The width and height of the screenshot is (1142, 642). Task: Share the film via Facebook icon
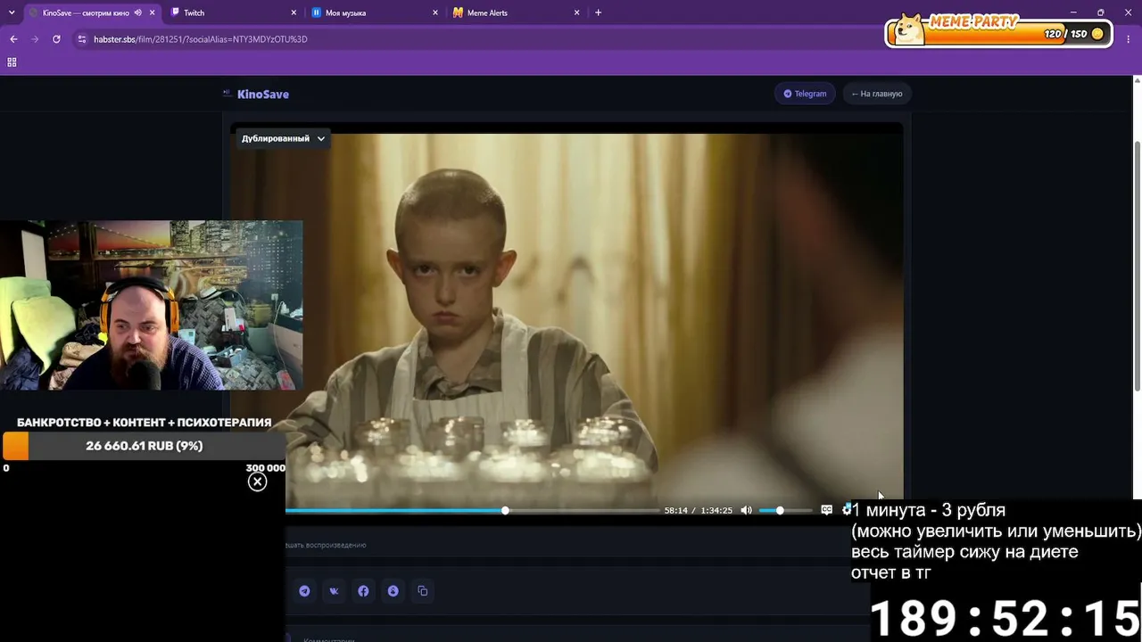coord(363,591)
